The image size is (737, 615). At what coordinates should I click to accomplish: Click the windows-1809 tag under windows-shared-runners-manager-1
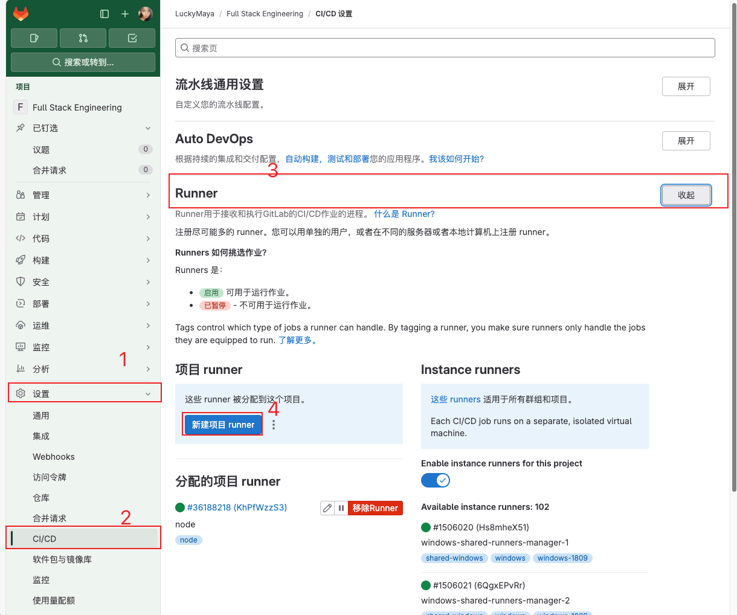562,558
